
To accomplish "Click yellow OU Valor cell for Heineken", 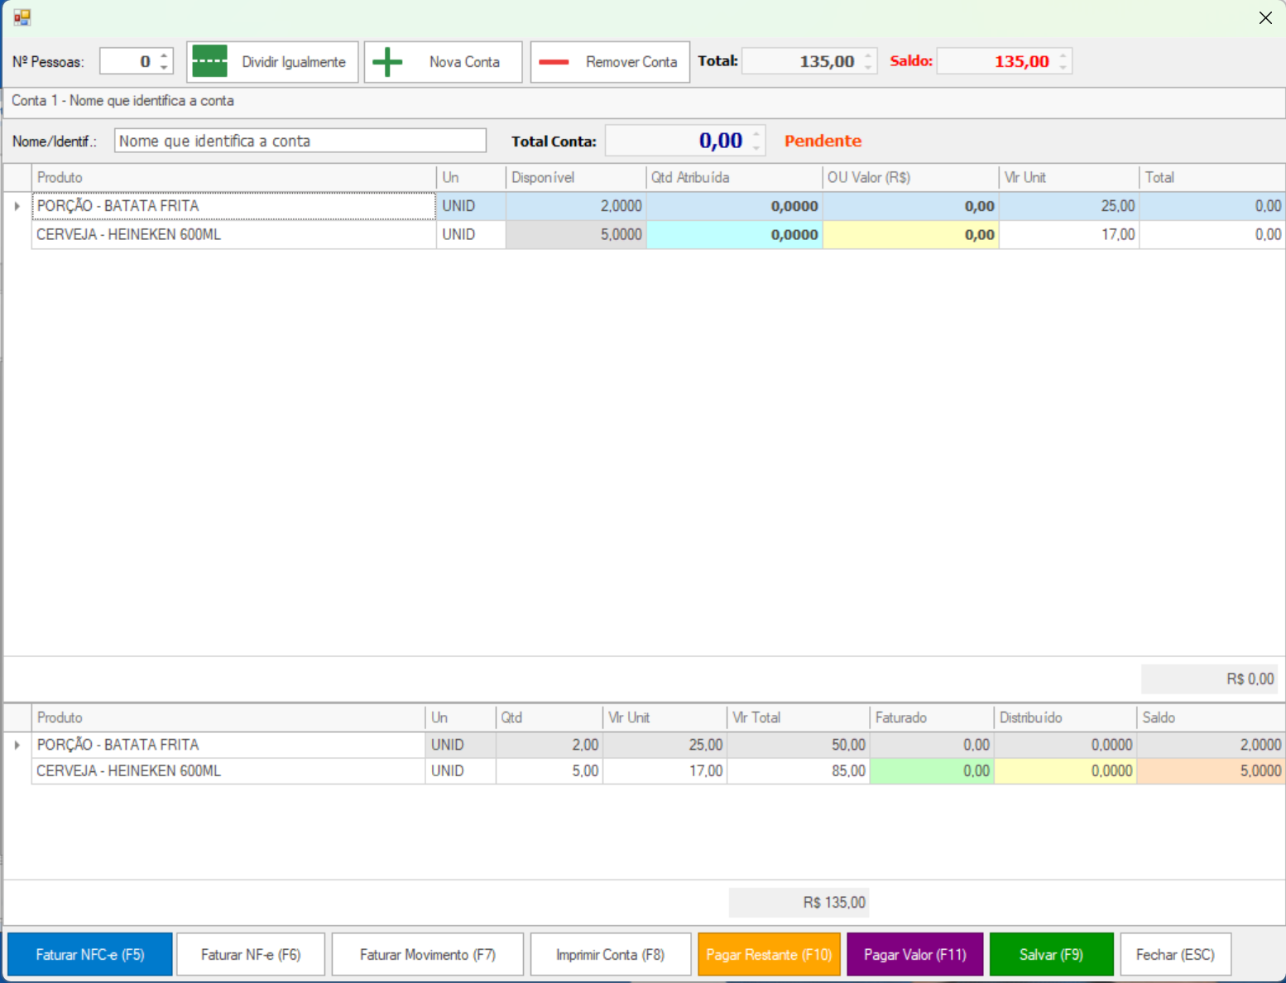I will click(910, 235).
